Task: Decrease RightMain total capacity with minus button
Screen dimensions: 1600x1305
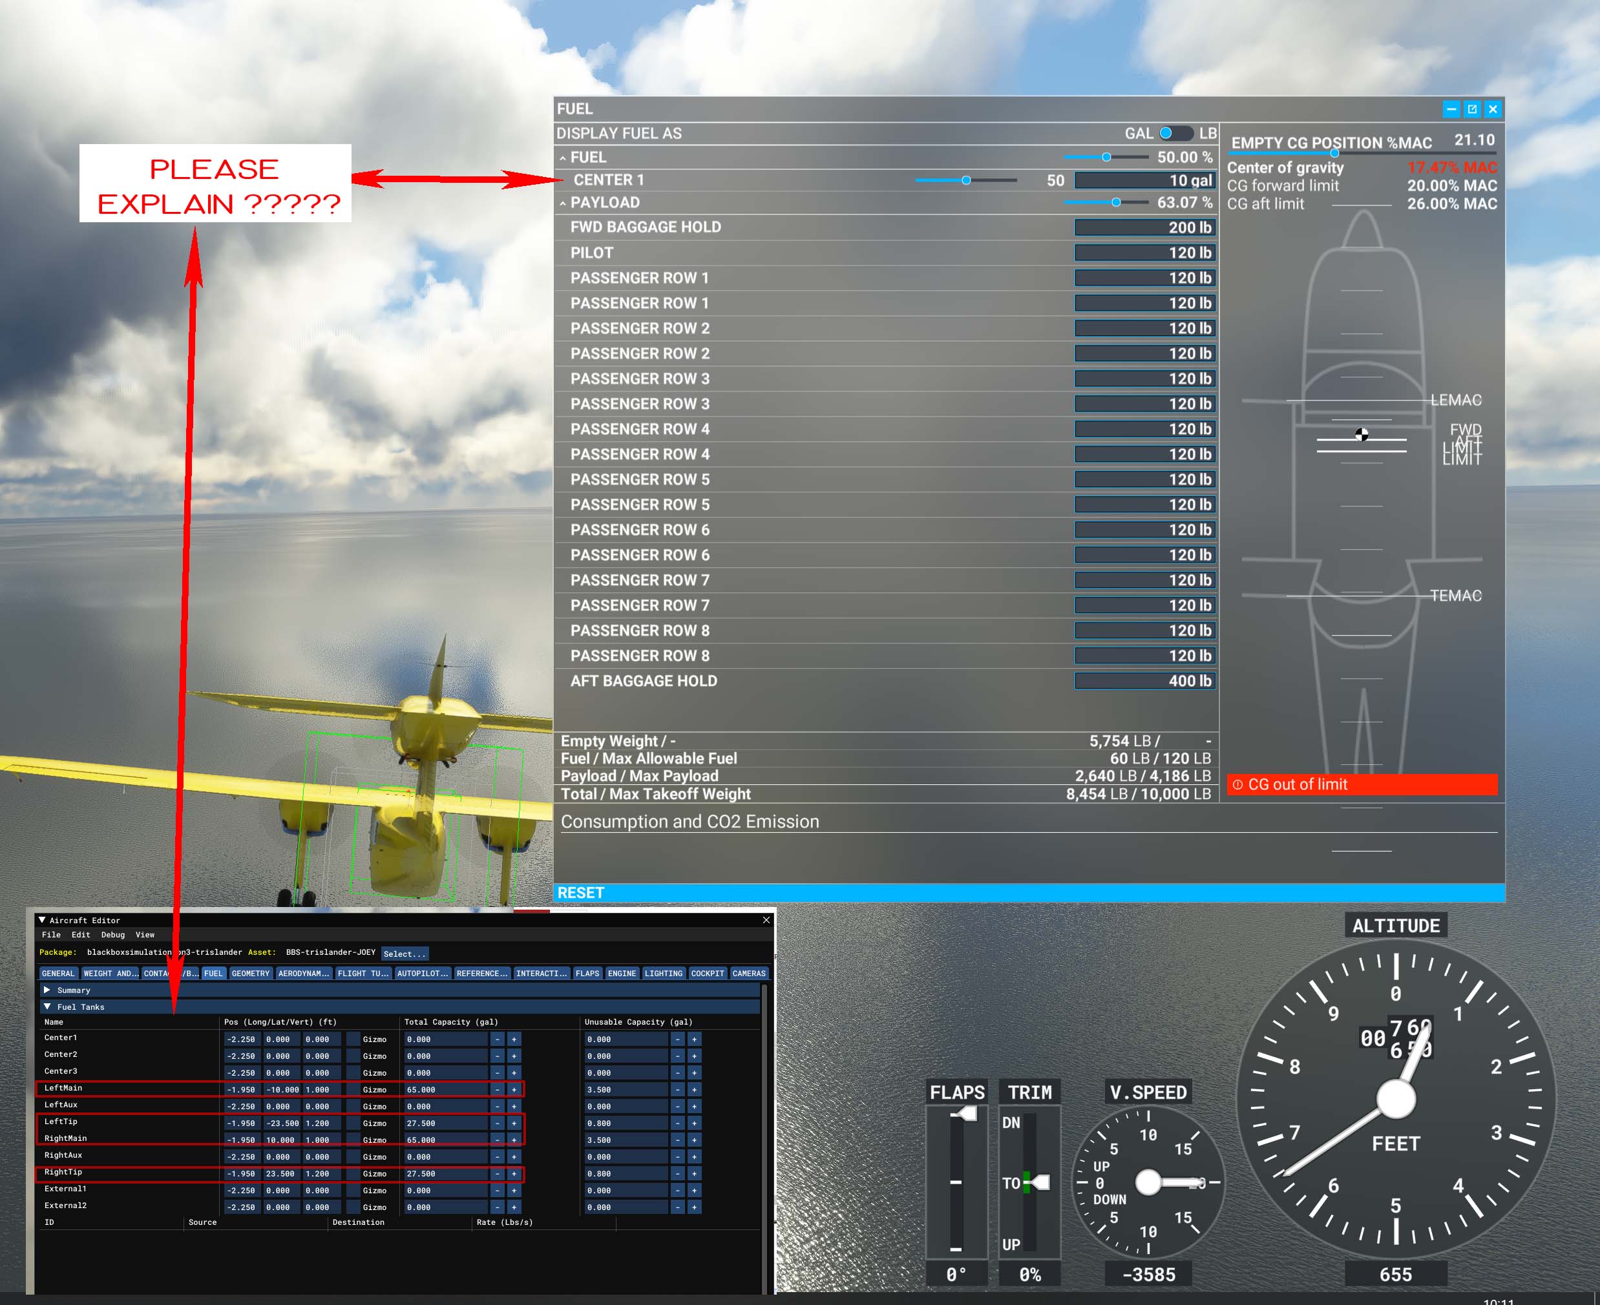Action: point(497,1140)
